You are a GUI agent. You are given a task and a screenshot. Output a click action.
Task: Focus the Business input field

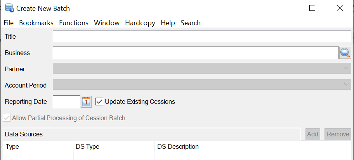(196, 53)
